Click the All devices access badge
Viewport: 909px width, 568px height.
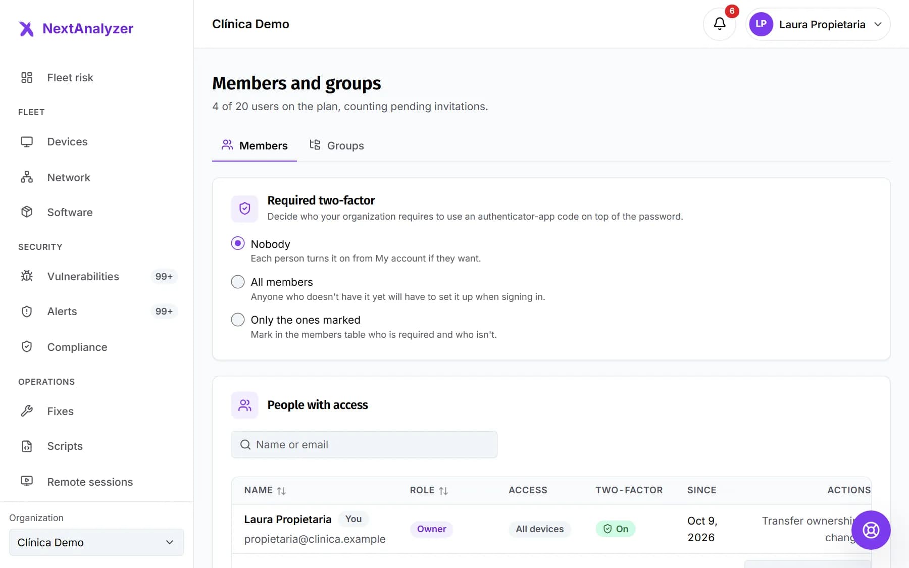[x=539, y=529]
